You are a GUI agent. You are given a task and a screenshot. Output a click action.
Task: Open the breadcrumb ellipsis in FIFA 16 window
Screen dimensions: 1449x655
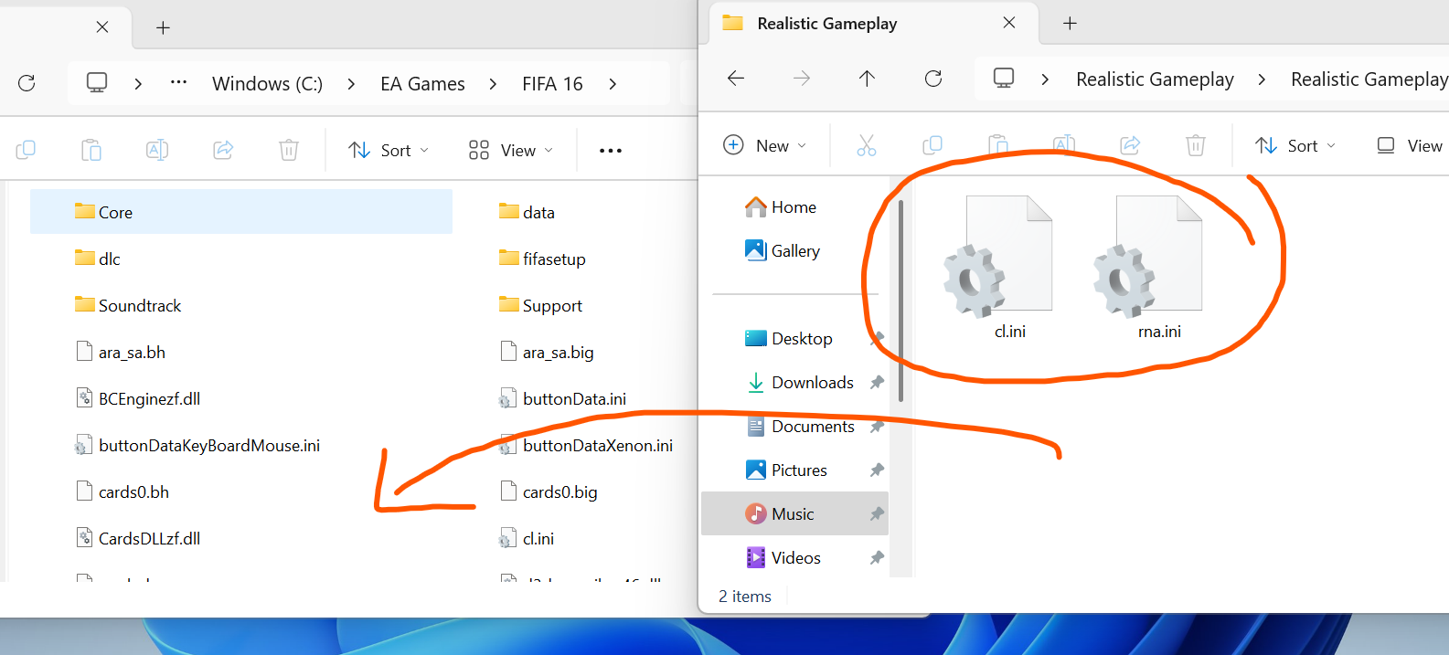point(178,83)
